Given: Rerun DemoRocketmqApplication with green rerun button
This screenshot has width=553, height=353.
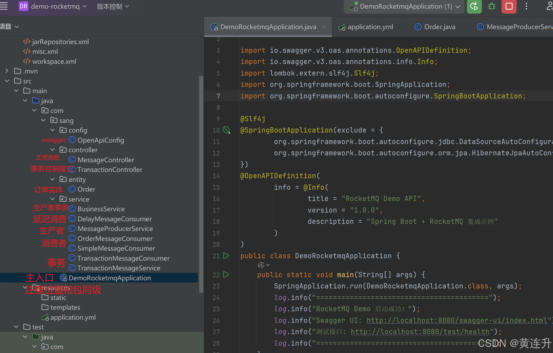Looking at the screenshot, I should pyautogui.click(x=474, y=6).
